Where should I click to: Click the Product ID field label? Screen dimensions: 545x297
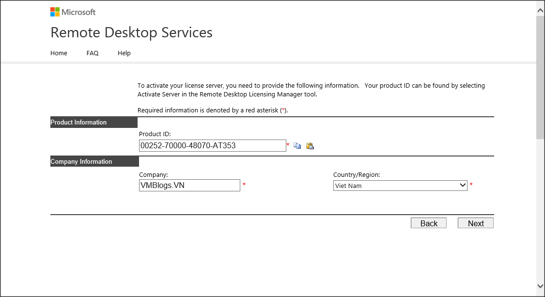[155, 134]
